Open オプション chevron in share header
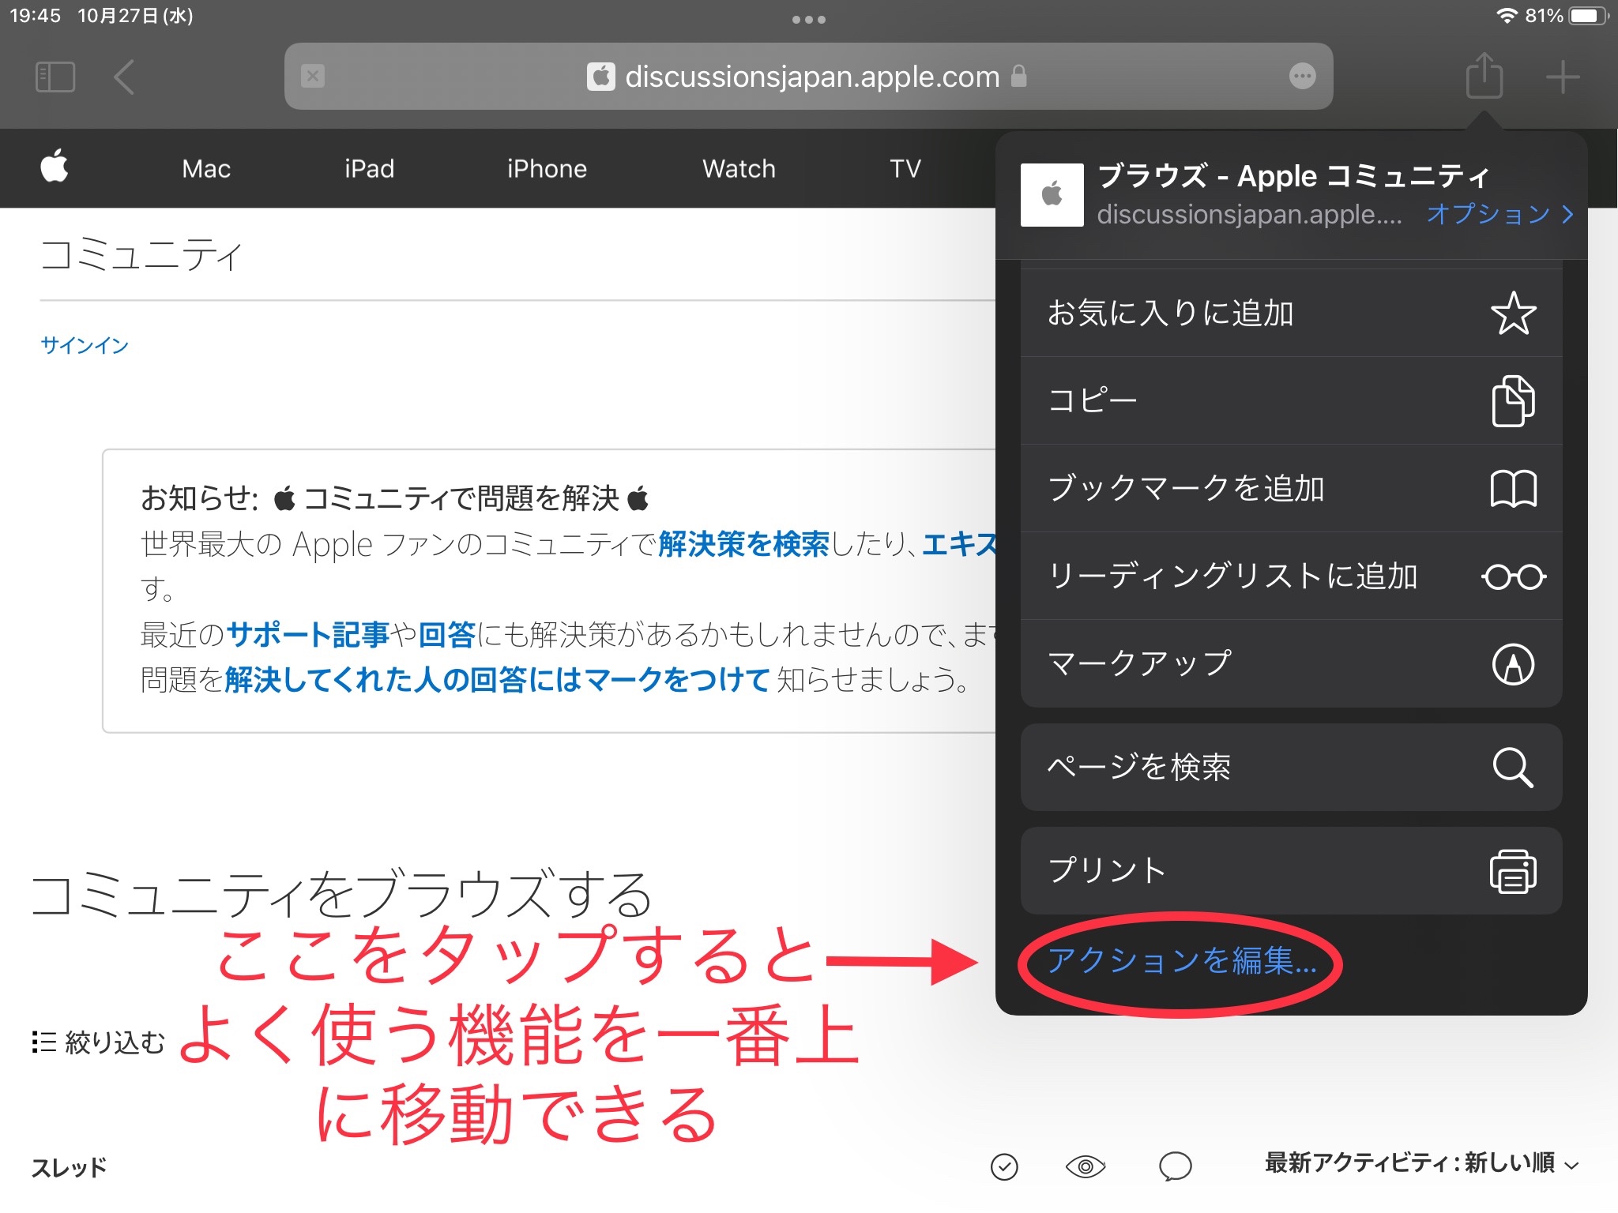This screenshot has height=1213, width=1618. click(1499, 214)
